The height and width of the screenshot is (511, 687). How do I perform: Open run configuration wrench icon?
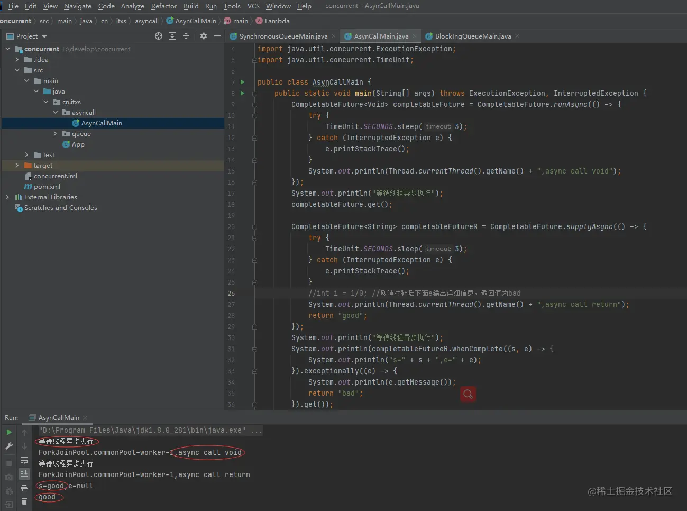(9, 446)
